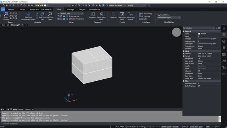This screenshot has height=128, width=227.
Task: Open Paper Space Views
Action: (x=101, y=16)
